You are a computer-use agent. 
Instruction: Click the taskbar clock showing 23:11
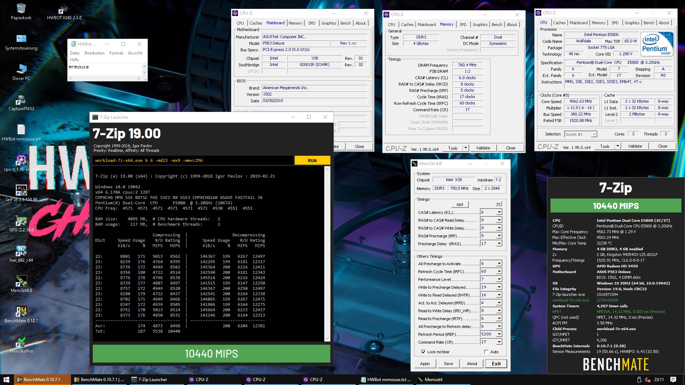(x=659, y=380)
